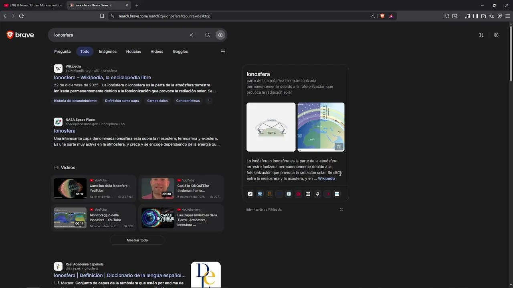Switch to the Noticias tab
Viewport: 513px width, 288px height.
[133, 52]
